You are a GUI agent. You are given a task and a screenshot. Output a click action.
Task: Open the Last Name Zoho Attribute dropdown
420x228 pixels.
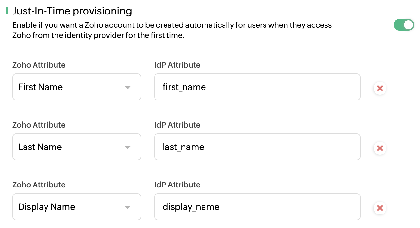(76, 147)
